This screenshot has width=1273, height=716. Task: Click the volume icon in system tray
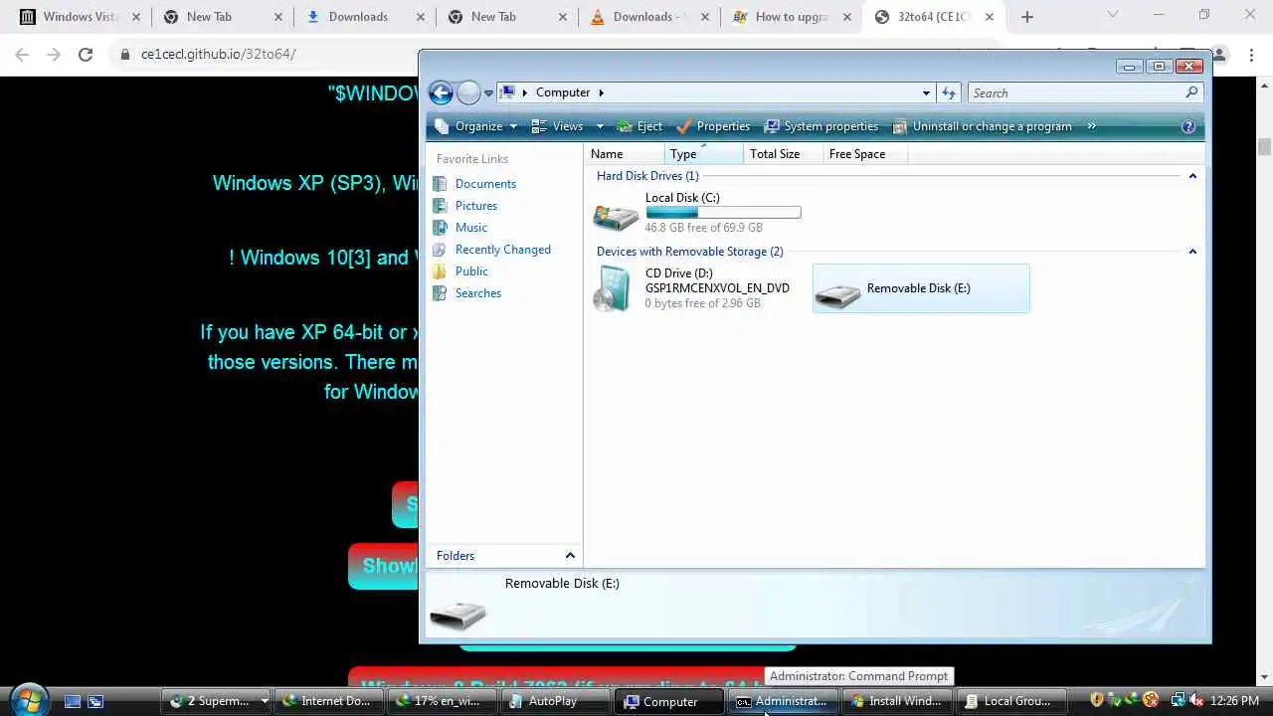pos(1197,700)
